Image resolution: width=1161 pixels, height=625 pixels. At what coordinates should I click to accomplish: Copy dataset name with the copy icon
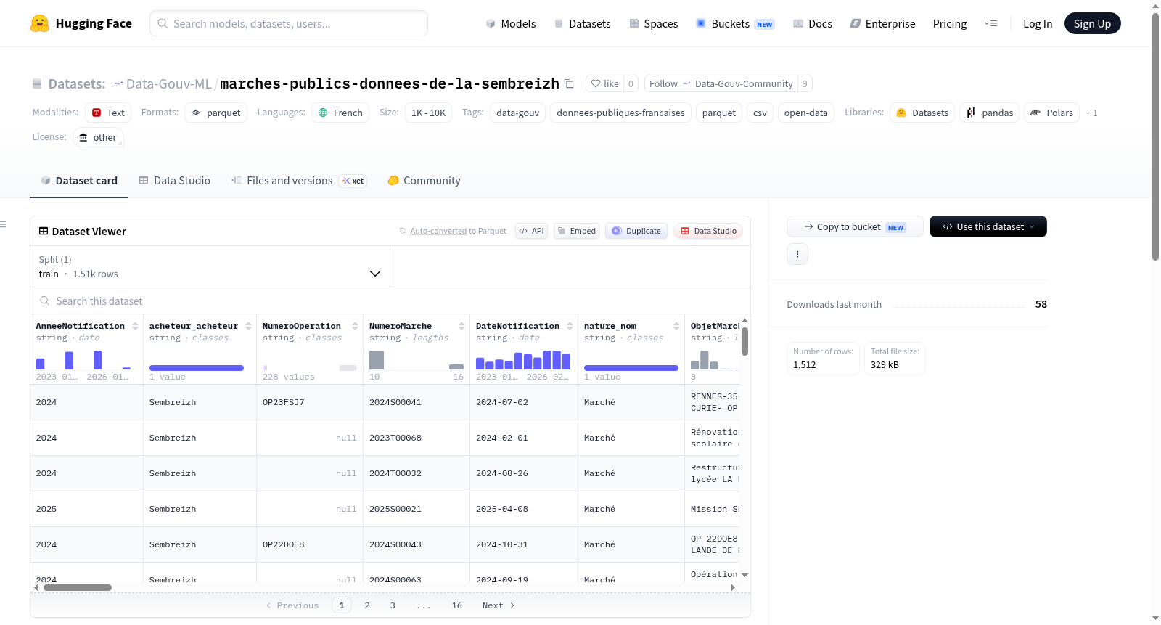pyautogui.click(x=569, y=83)
